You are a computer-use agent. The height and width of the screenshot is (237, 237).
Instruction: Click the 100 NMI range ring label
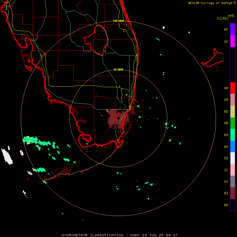tap(118, 21)
